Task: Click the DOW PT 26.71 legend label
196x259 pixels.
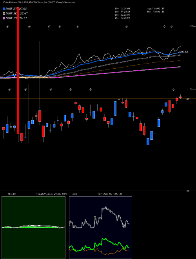Action: [16, 18]
